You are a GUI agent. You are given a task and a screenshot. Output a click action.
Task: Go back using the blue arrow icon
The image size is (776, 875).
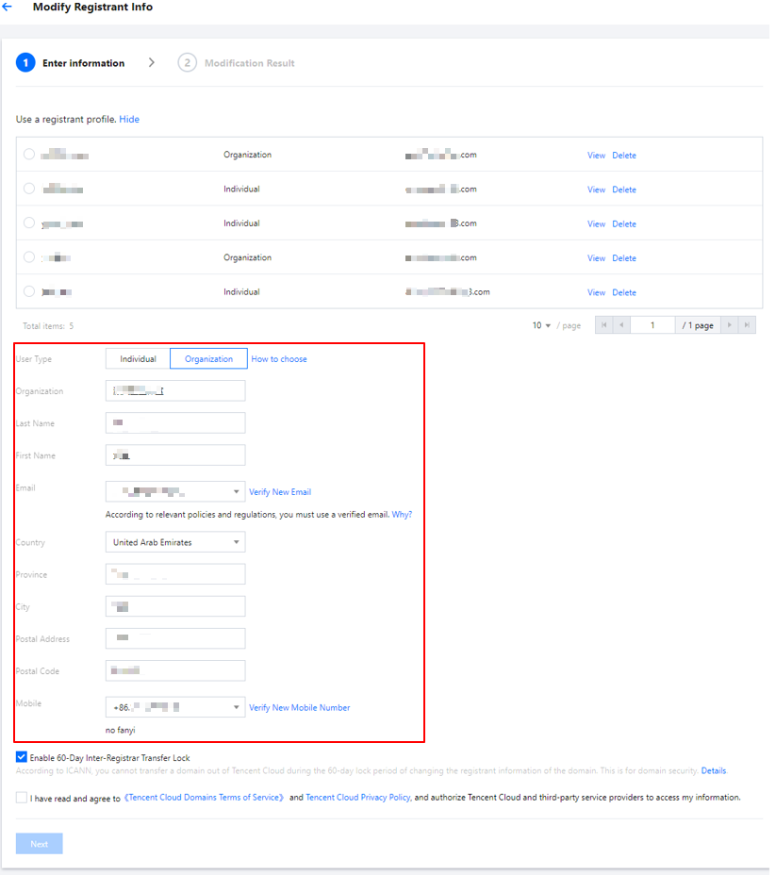click(8, 7)
